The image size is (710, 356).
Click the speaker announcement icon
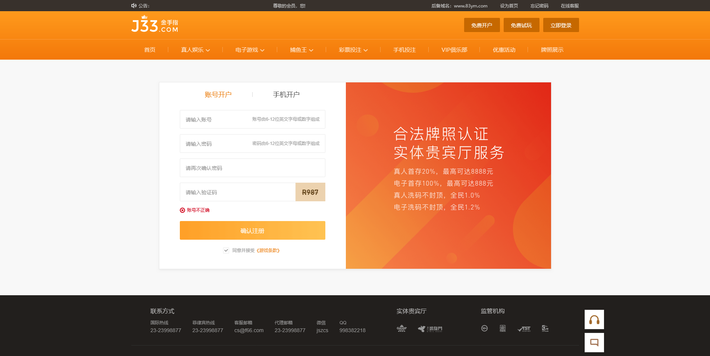click(134, 6)
